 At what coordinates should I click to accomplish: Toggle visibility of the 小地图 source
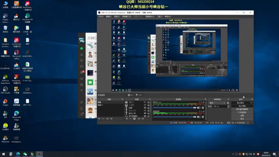145,105
